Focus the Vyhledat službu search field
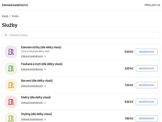The height and width of the screenshot is (122, 162). [81, 35]
